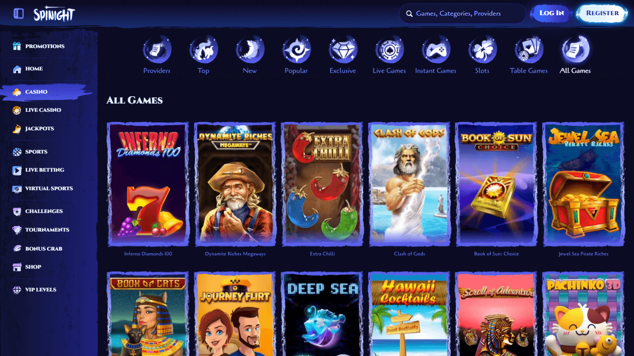The image size is (634, 356).
Task: Click the Jewel Sea Pirate Riches title
Action: pos(584,254)
